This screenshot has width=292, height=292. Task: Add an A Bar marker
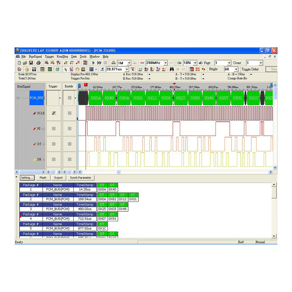[146, 69]
